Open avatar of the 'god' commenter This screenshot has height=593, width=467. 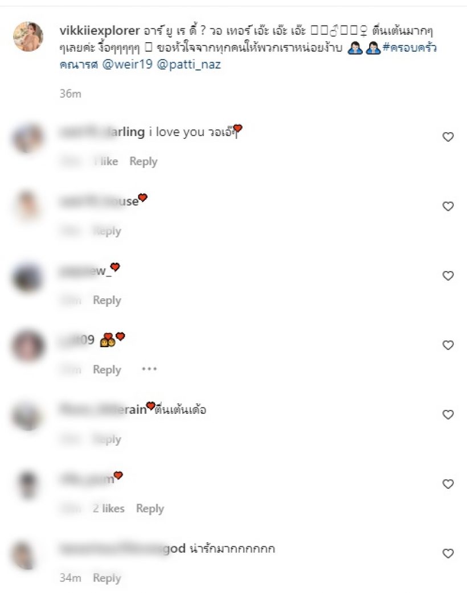(27, 554)
